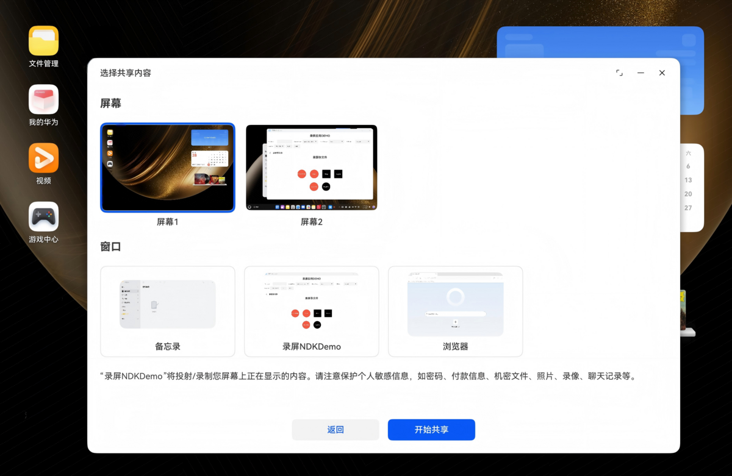Pick date 20 in the calendar widget
732x476 pixels.
pyautogui.click(x=688, y=194)
